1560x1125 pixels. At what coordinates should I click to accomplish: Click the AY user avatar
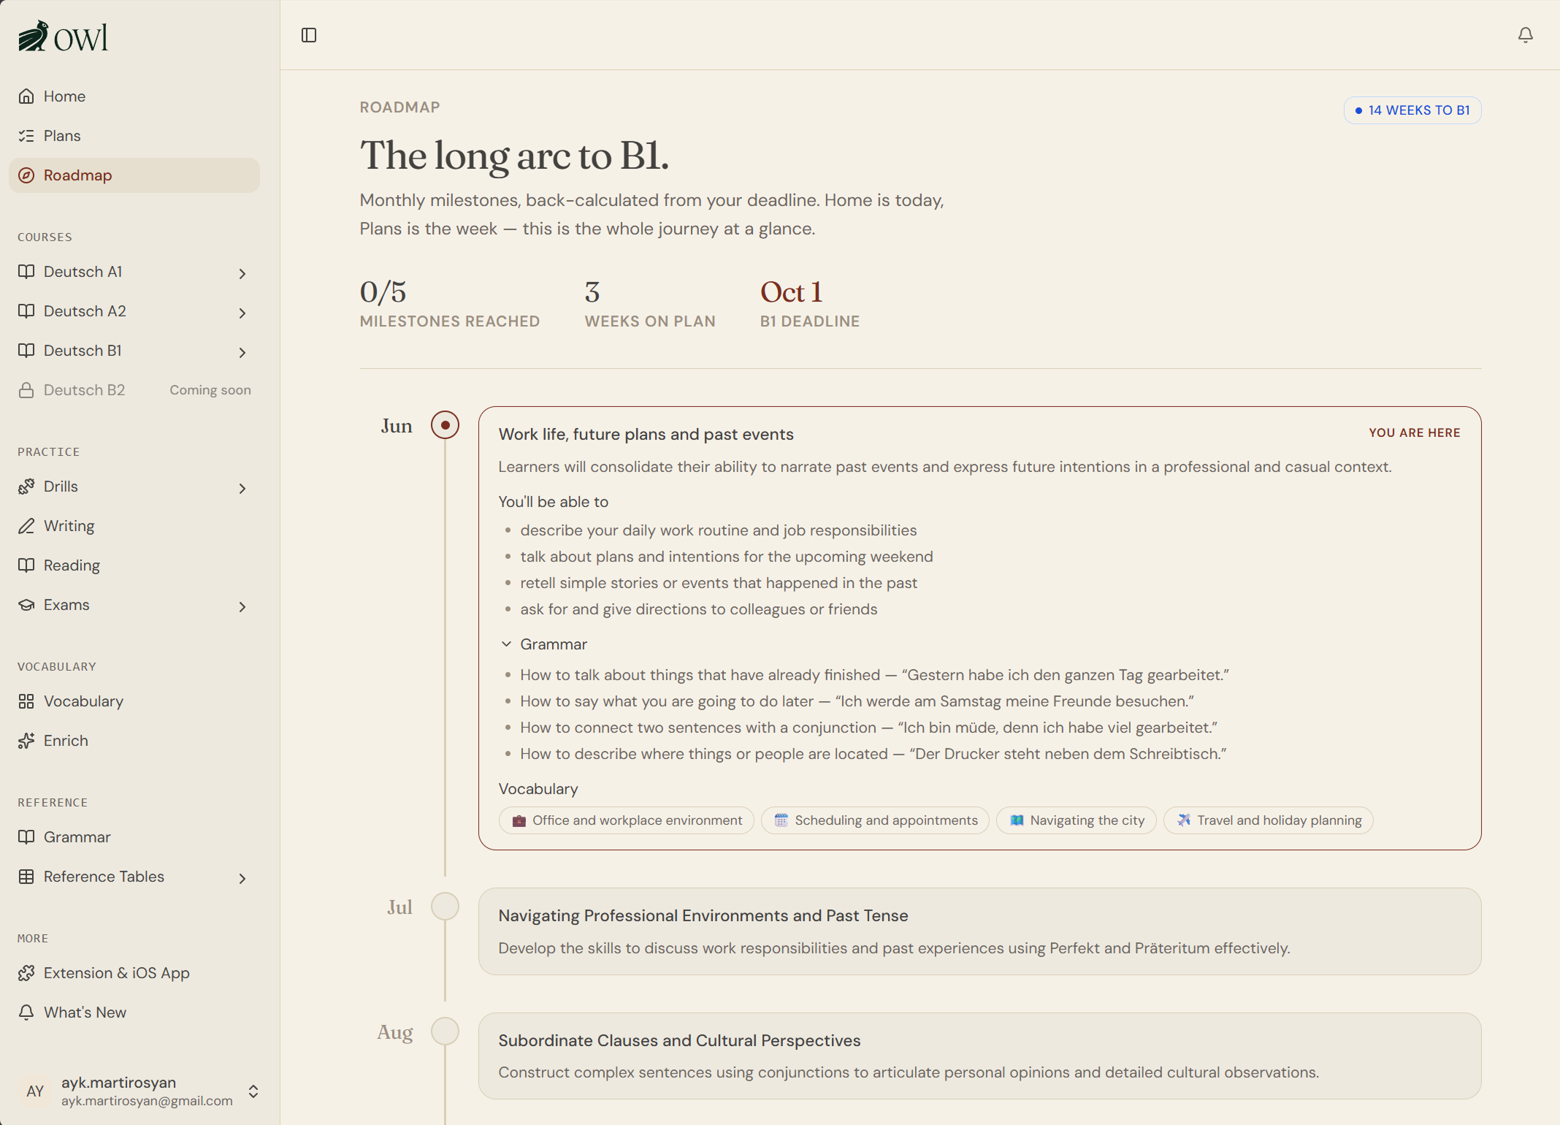[35, 1091]
